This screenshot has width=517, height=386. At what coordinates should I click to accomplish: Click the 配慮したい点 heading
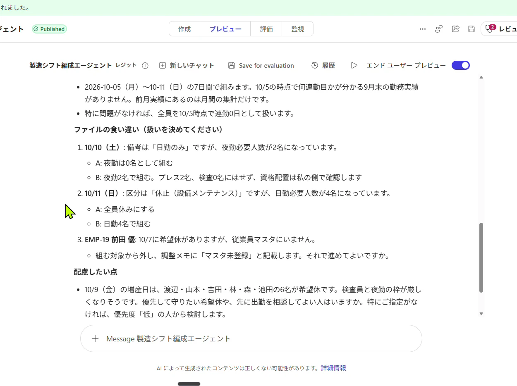(96, 272)
